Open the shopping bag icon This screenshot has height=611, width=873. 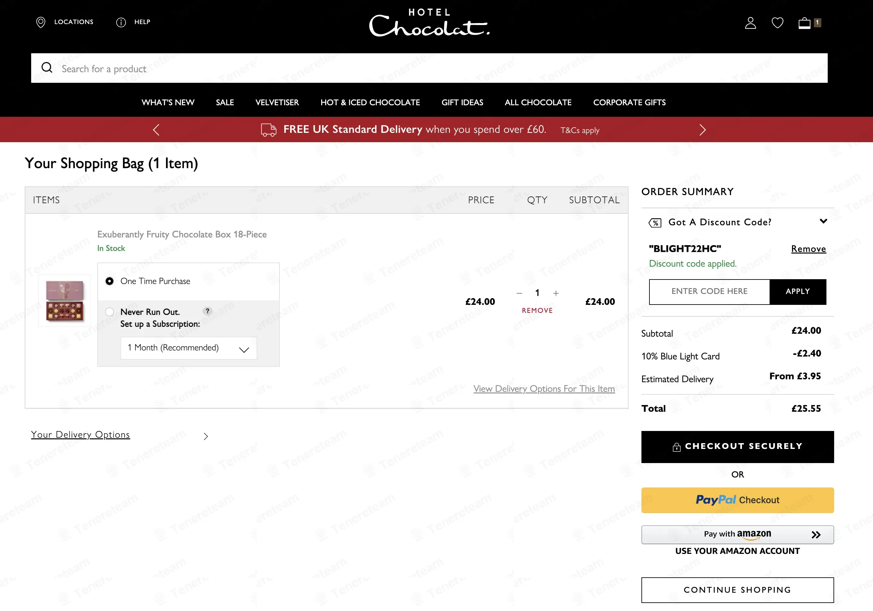pyautogui.click(x=804, y=23)
